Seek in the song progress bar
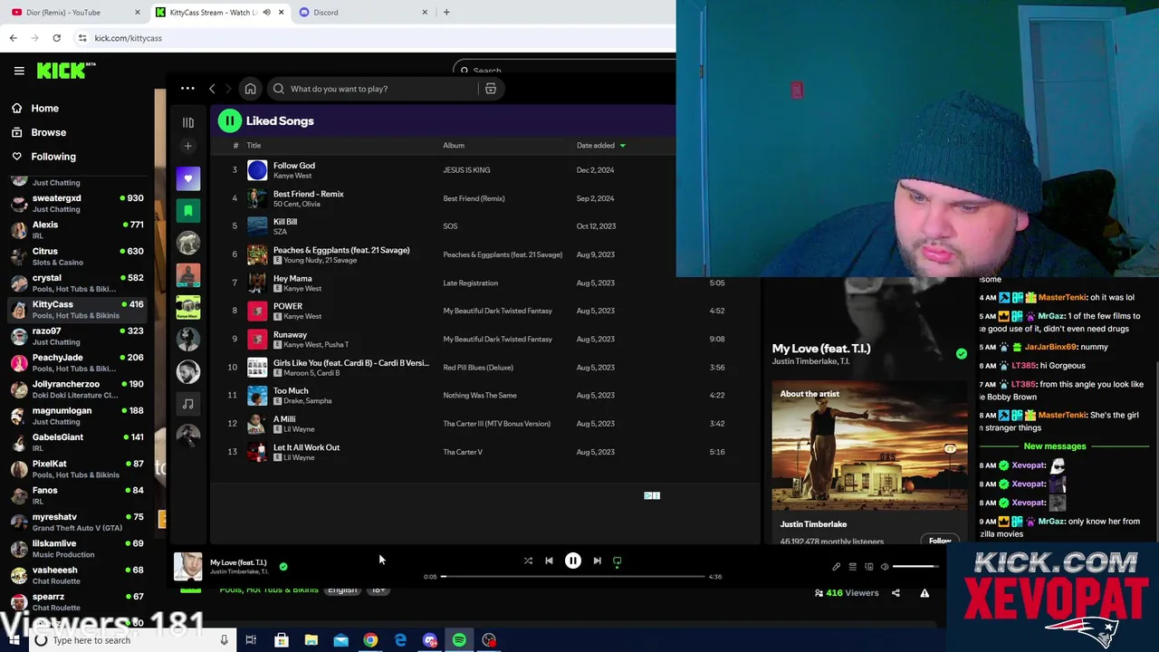1159x652 pixels. point(573,576)
